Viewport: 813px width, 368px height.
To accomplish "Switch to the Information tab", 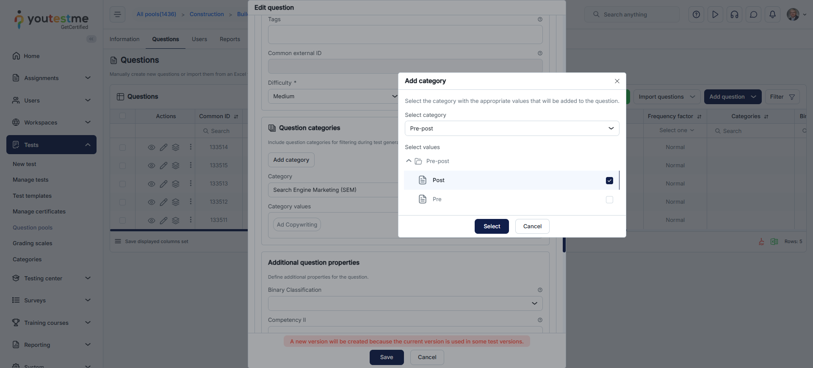I will click(124, 39).
